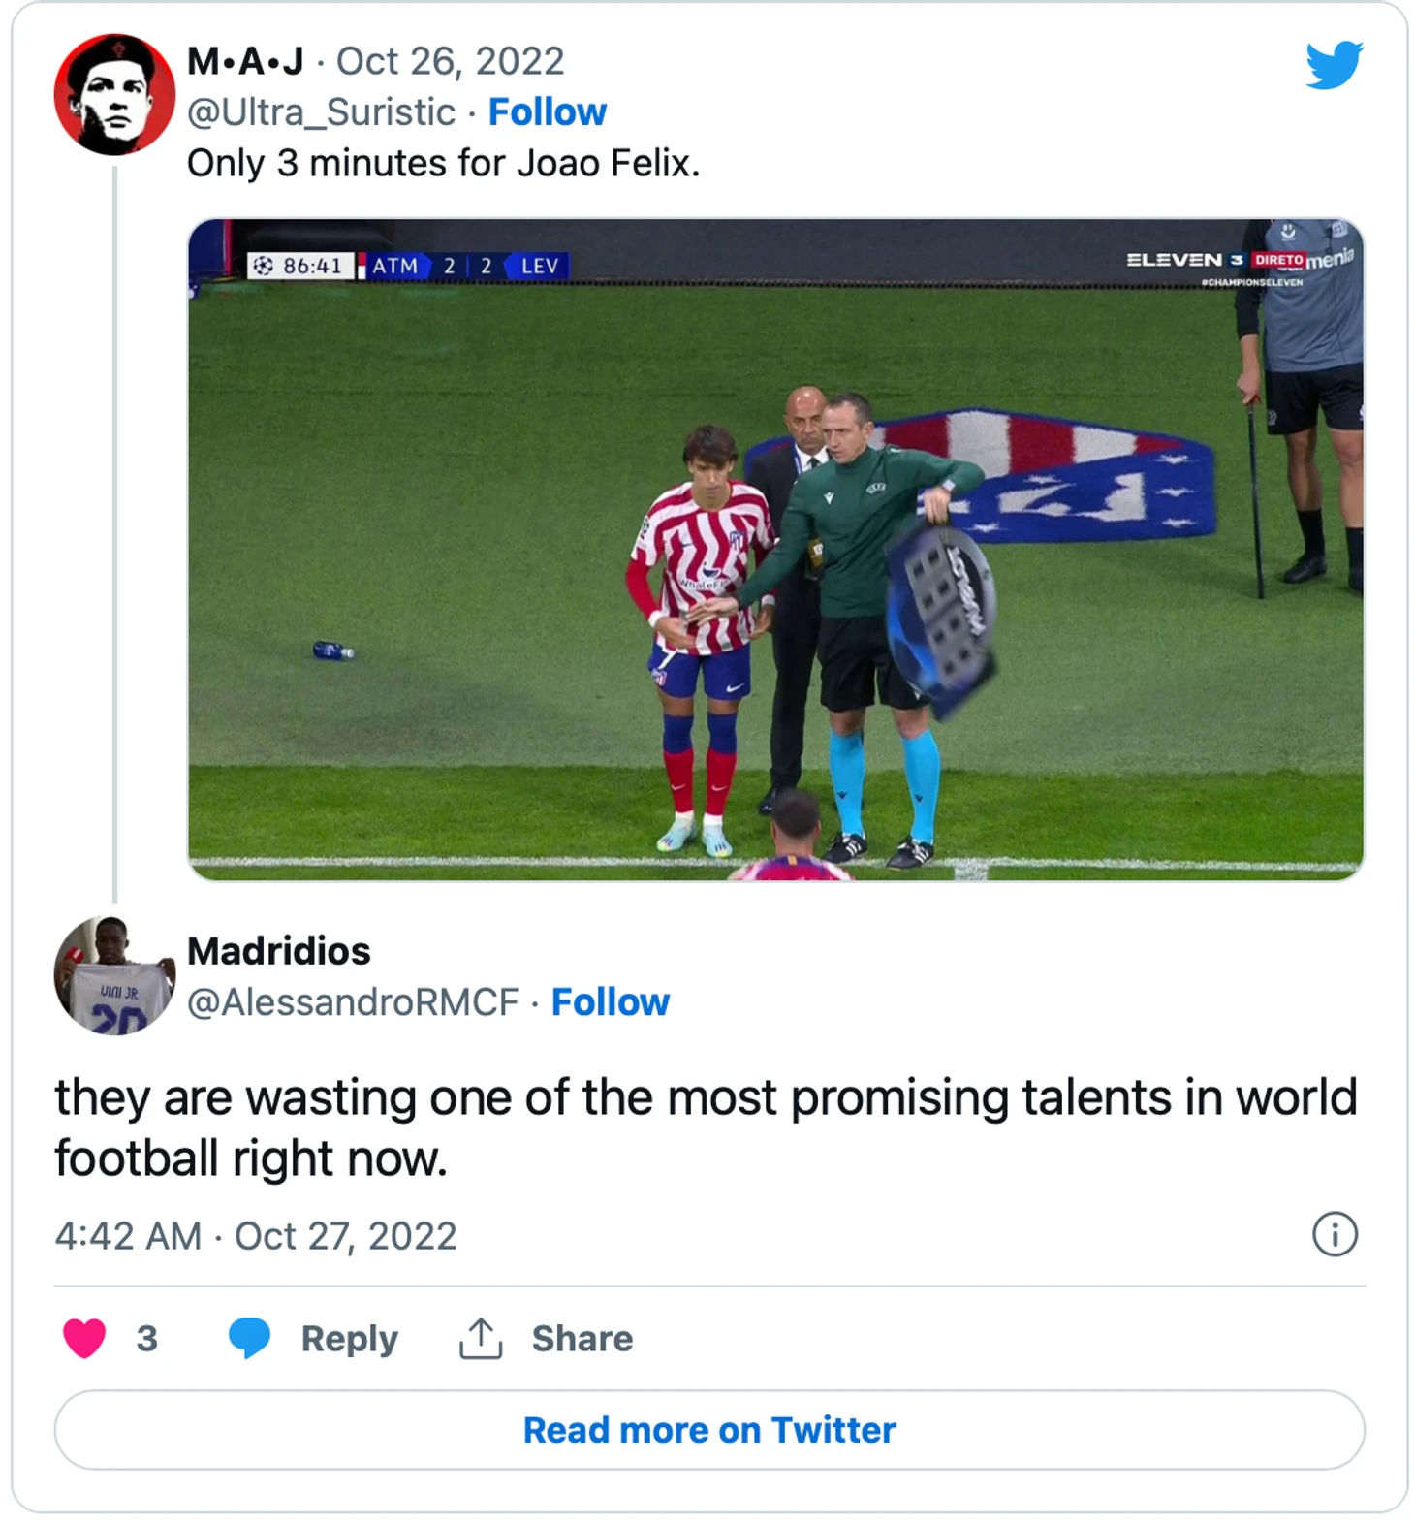Screen dimensions: 1415x1524
Task: Click Read more on Twitter button
Action: tap(709, 1430)
